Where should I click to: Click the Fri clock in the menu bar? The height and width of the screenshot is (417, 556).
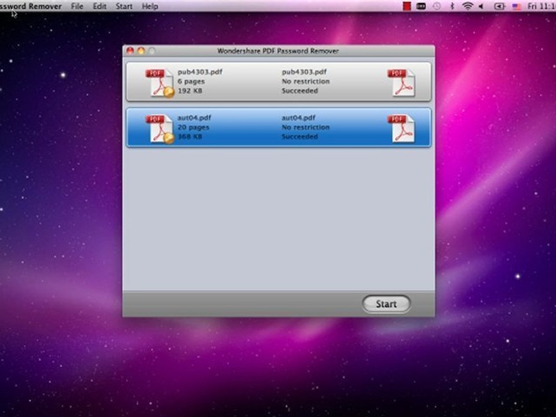tap(542, 6)
